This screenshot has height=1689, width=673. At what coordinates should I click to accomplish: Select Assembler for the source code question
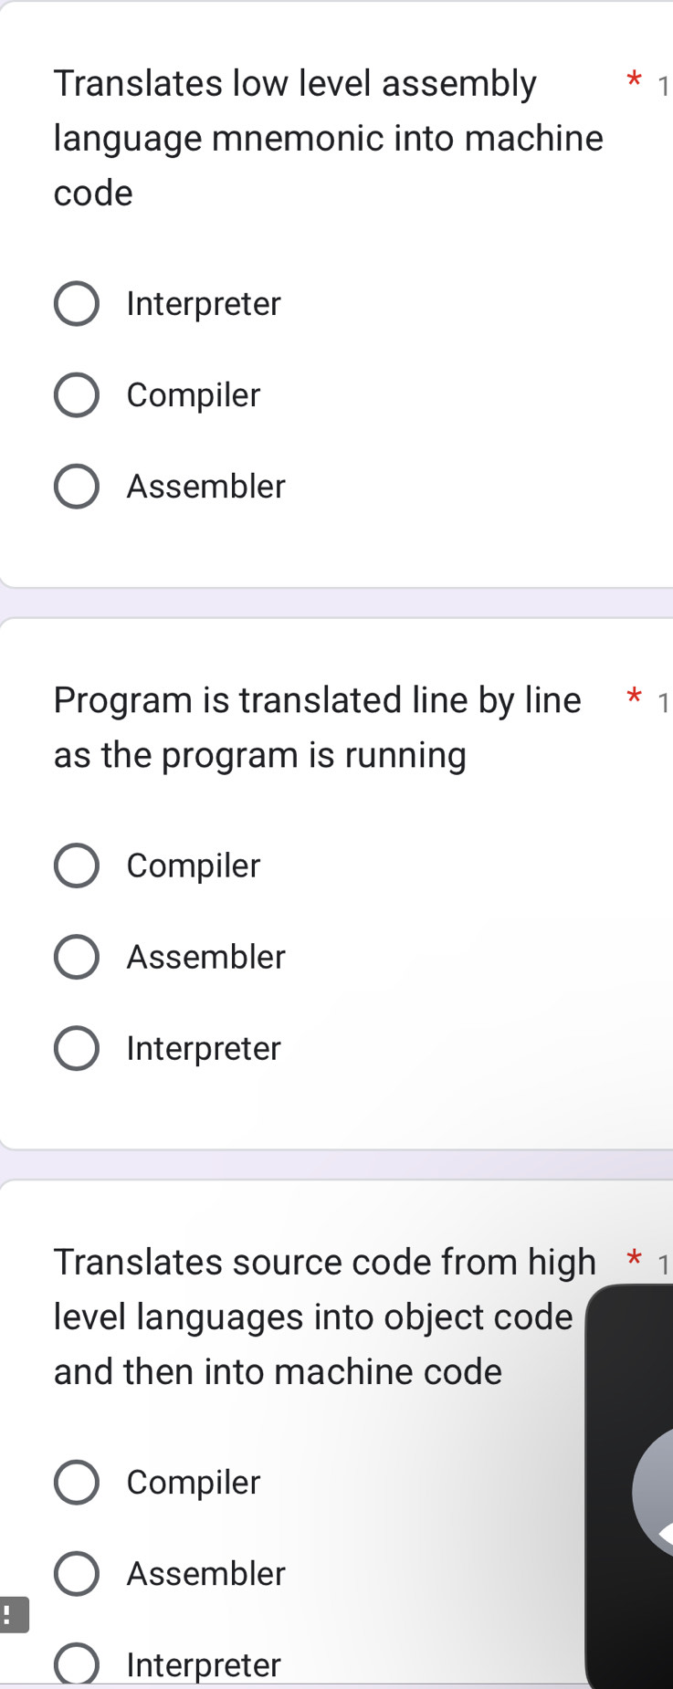click(x=77, y=1573)
